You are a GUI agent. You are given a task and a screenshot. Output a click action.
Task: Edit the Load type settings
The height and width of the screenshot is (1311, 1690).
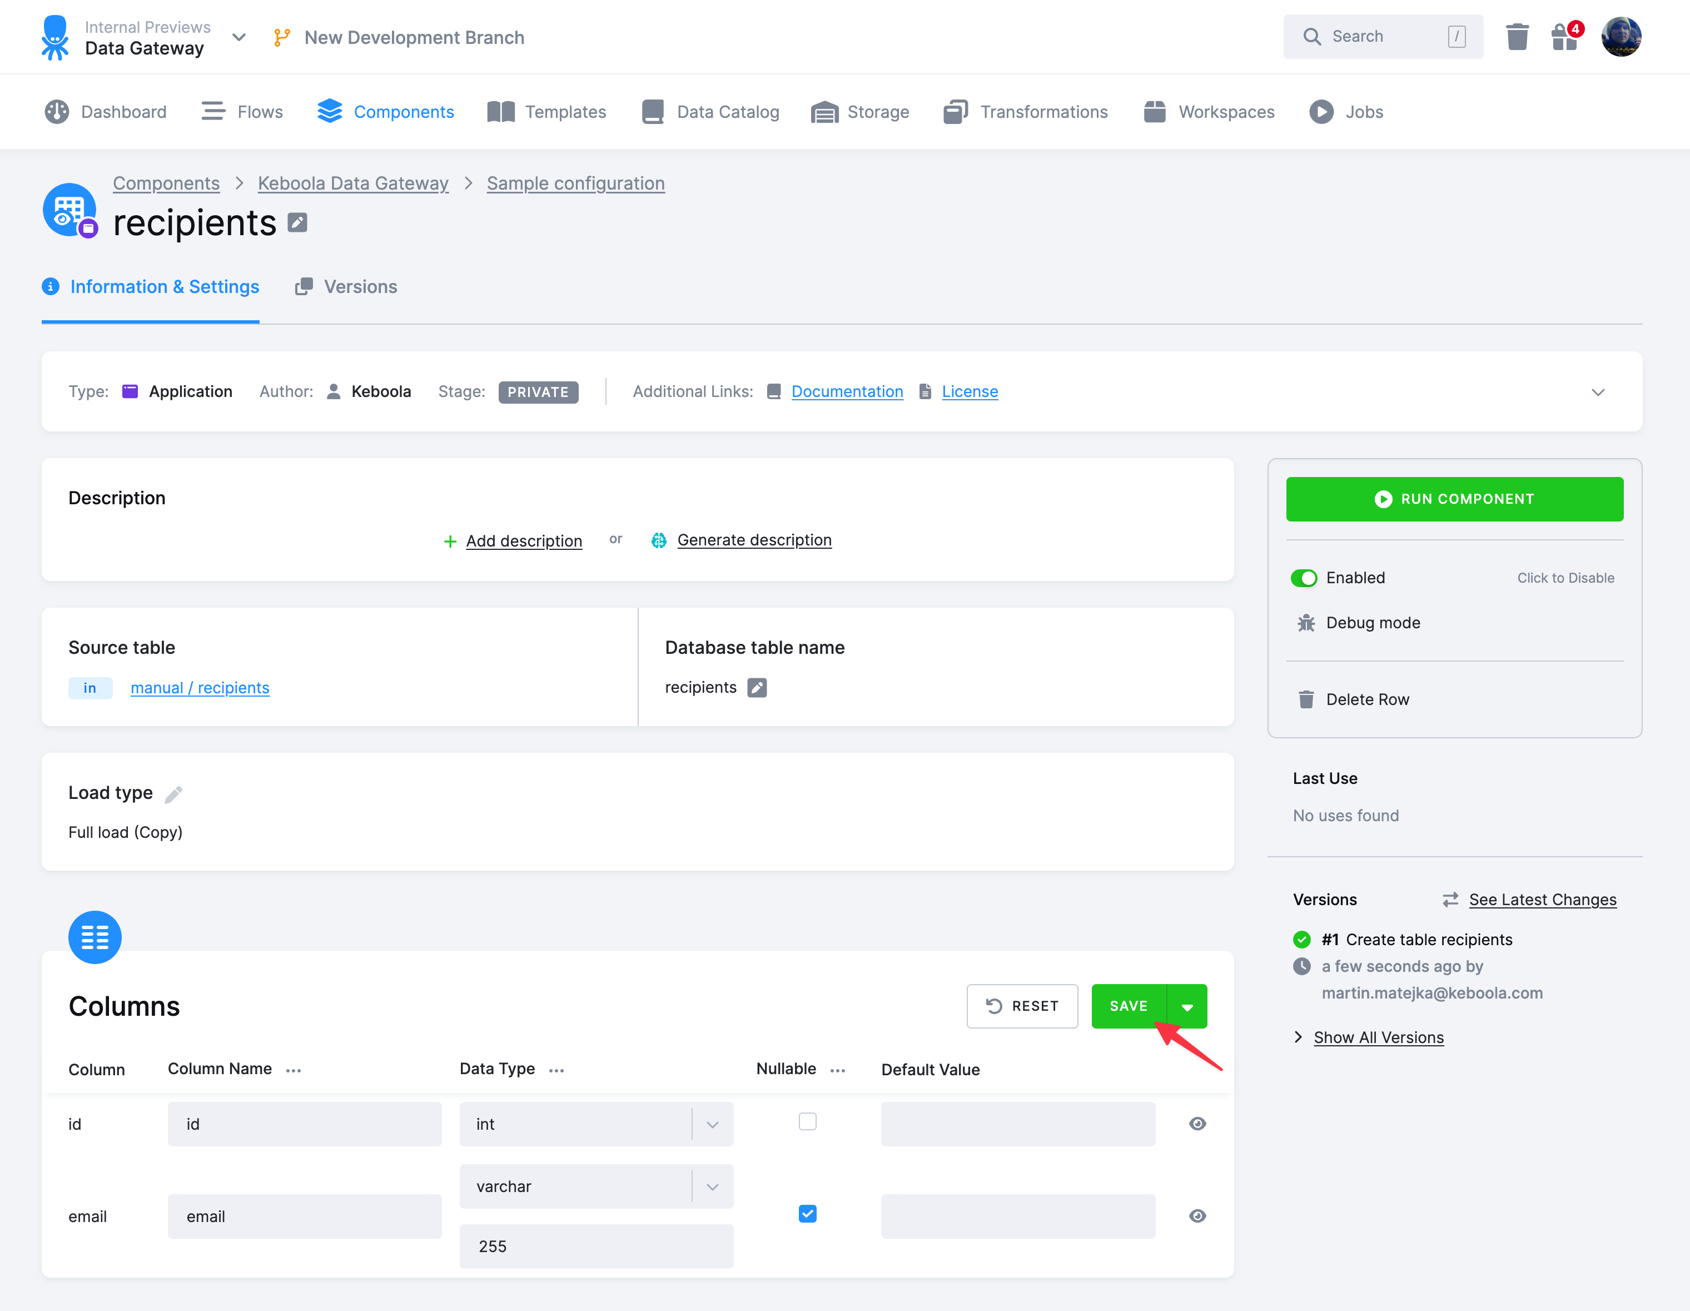pos(175,793)
